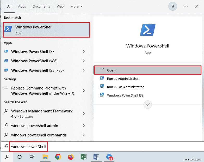Viewport: 204px width, 162px height.
Task: Click Open in the preview pane
Action: point(148,70)
